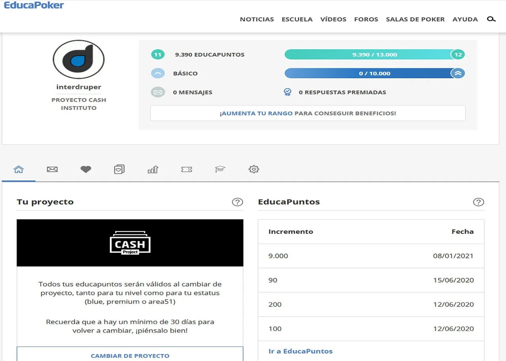Select the ticket coupon tab icon
506x361 pixels.
click(x=187, y=169)
